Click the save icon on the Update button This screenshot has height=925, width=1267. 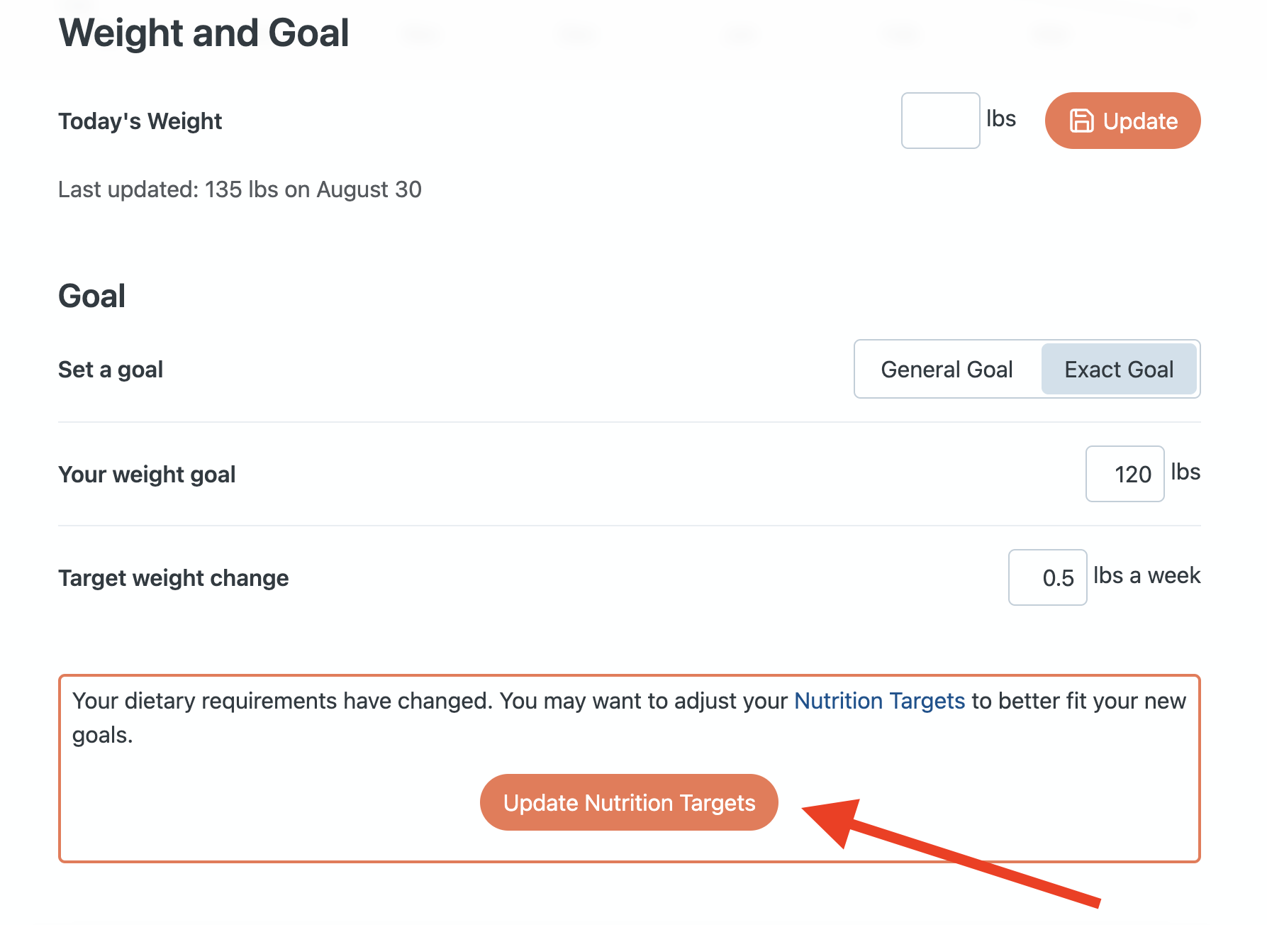click(x=1081, y=121)
